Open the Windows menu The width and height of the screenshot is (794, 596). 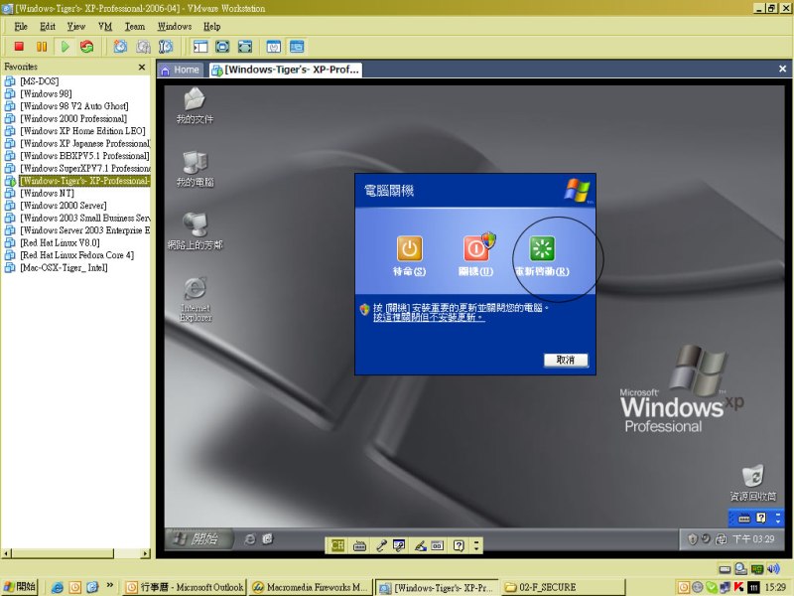click(x=175, y=27)
